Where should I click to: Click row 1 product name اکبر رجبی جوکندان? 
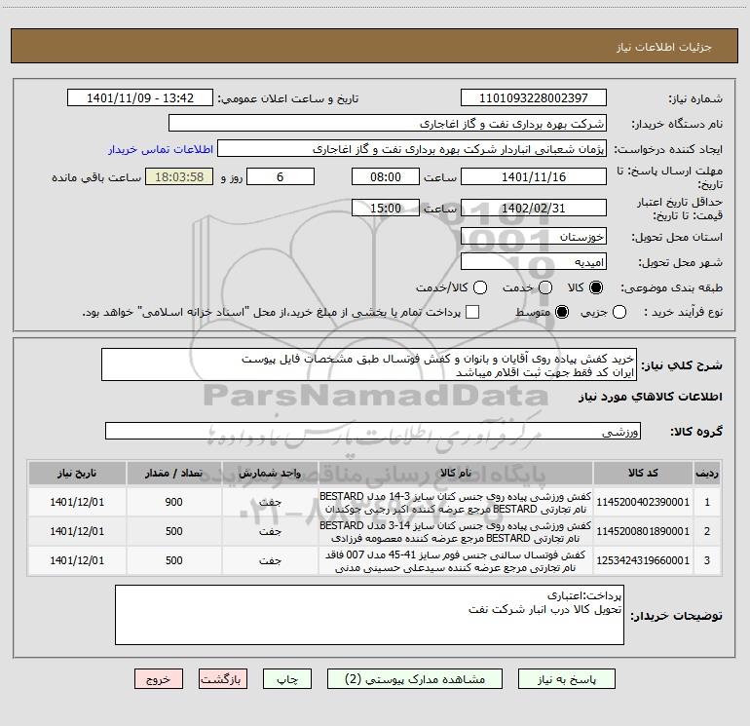click(x=456, y=502)
